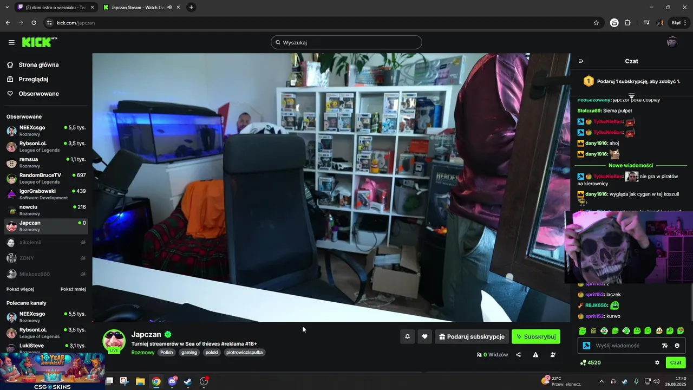Click Japczan's live avatar below the video
693x390 pixels.
click(x=114, y=341)
